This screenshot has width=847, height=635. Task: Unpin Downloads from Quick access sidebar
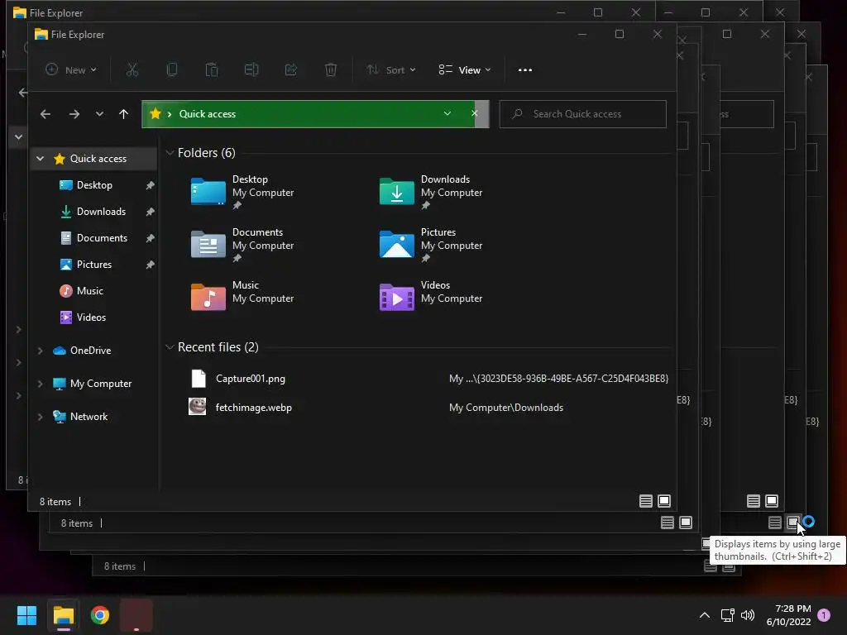click(151, 212)
